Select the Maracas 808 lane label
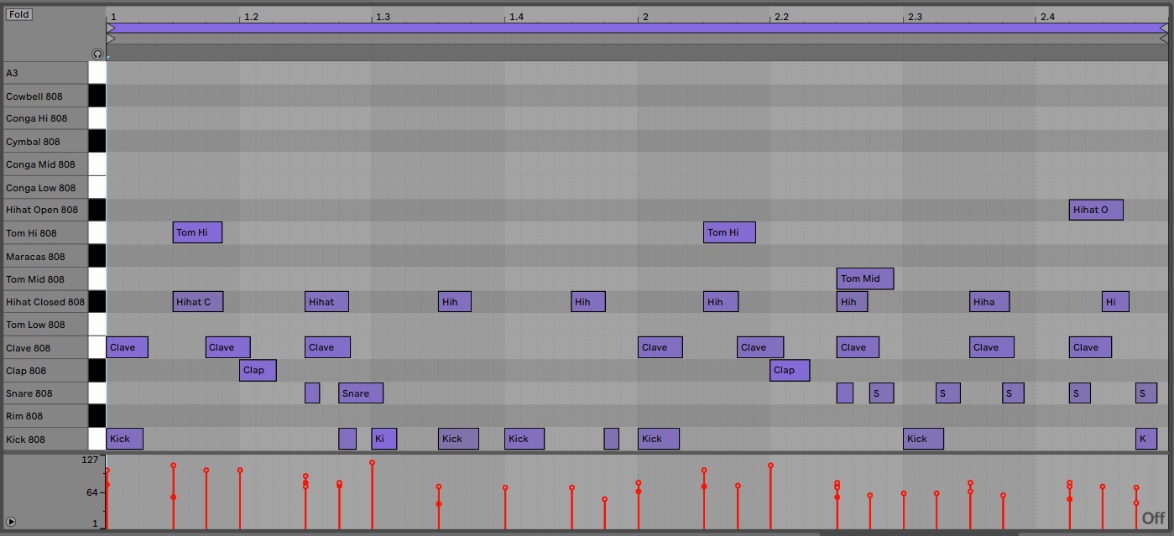 pyautogui.click(x=35, y=257)
